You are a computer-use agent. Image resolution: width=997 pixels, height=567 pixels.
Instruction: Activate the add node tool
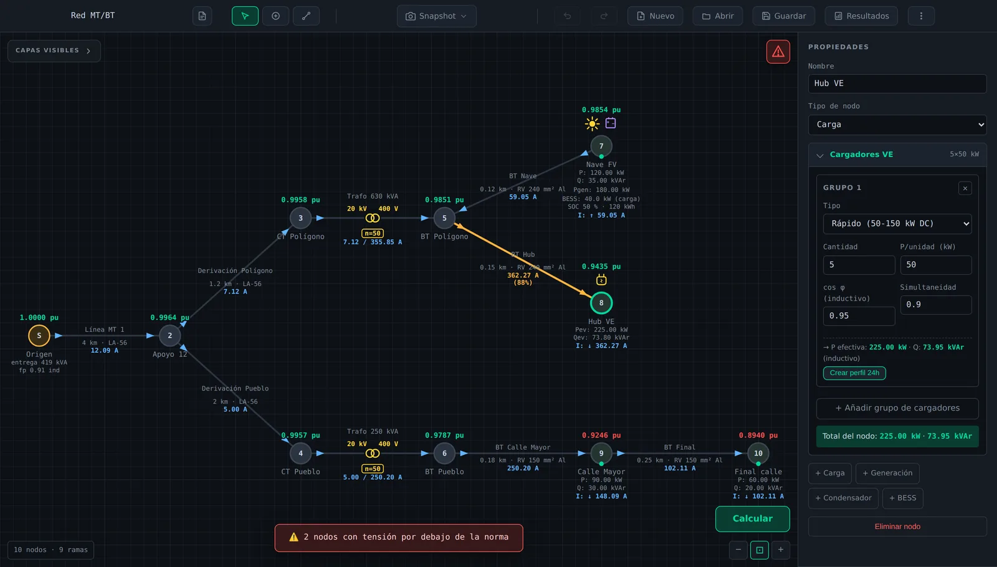(275, 16)
